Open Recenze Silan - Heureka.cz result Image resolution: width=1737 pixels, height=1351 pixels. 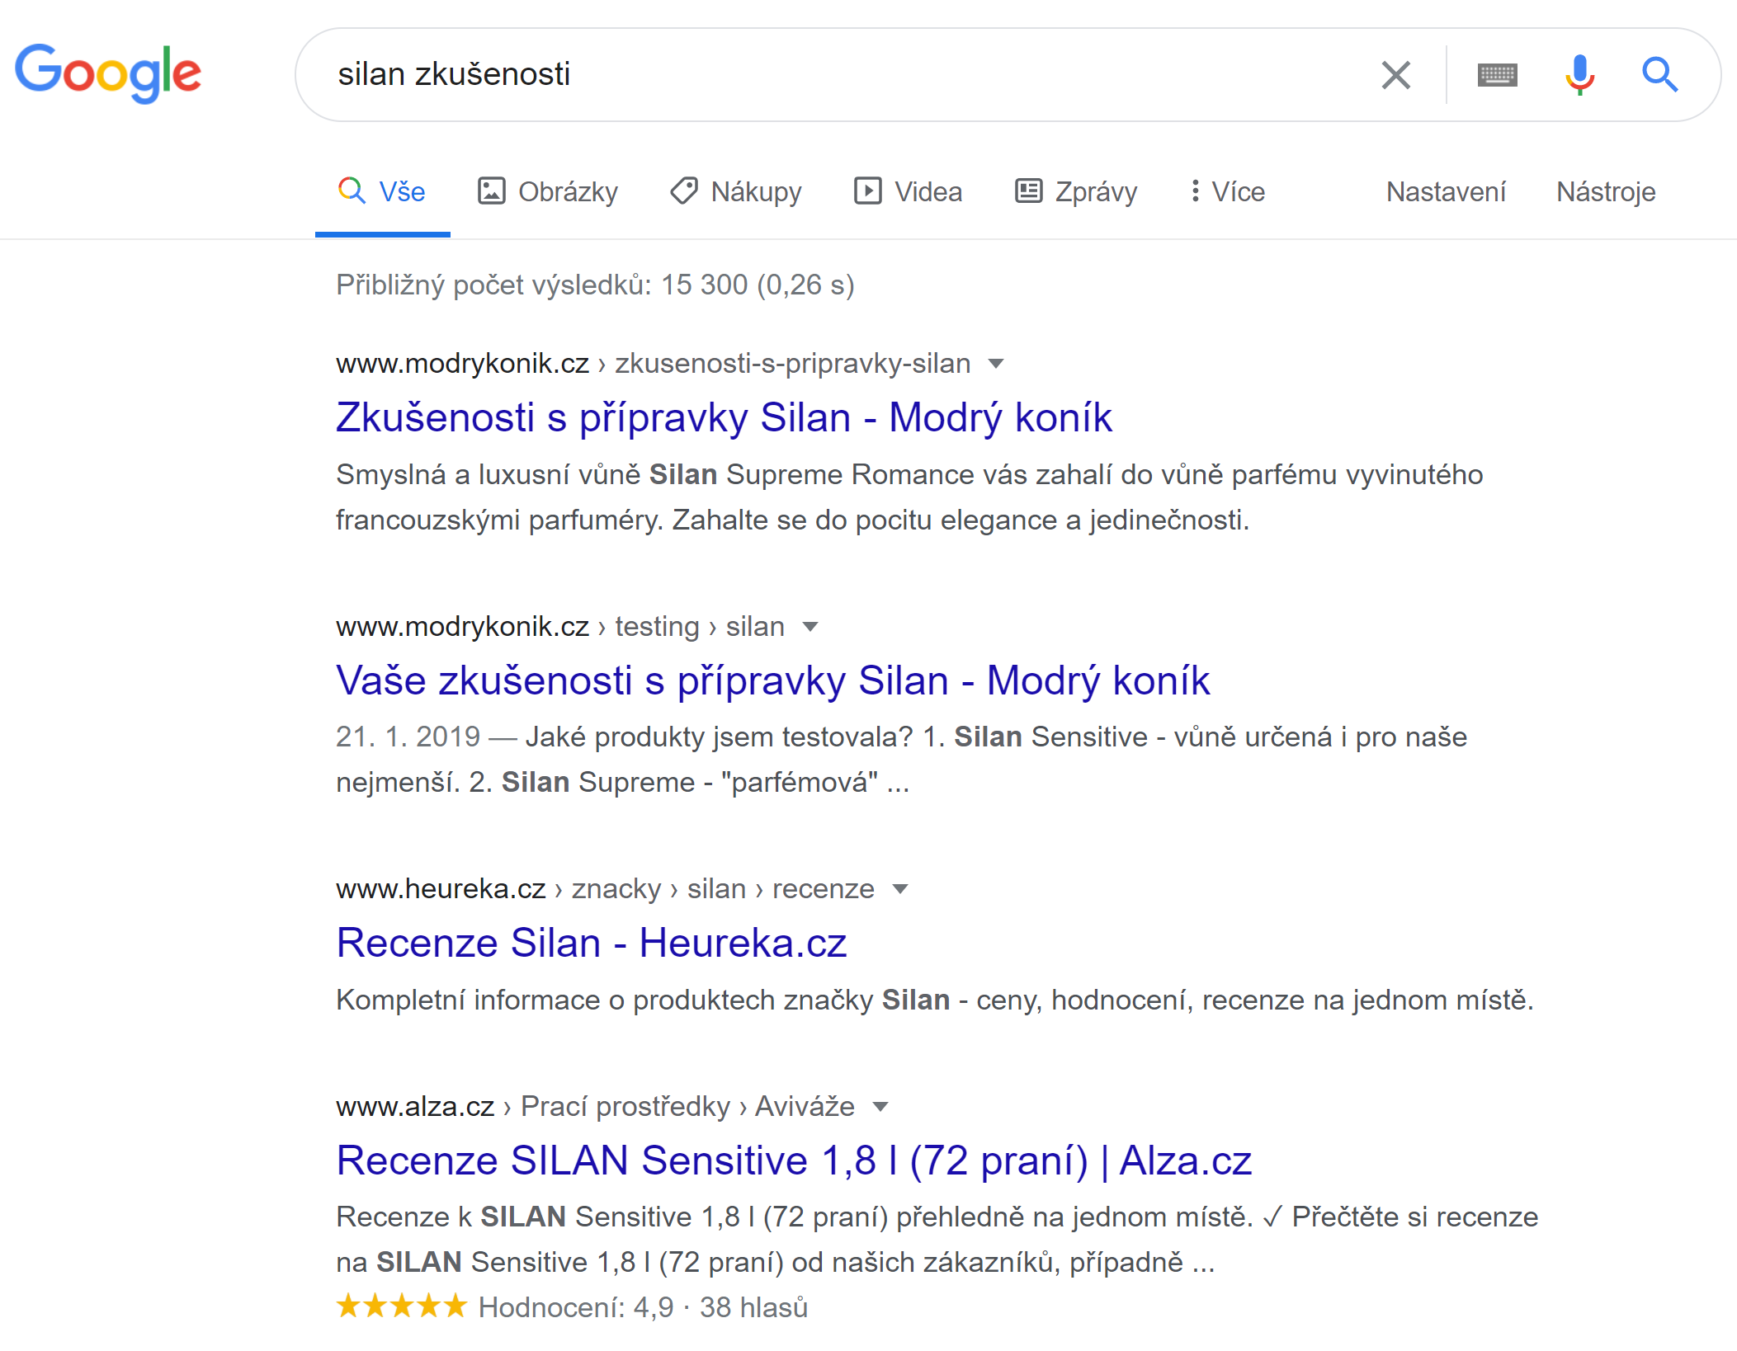(x=592, y=943)
